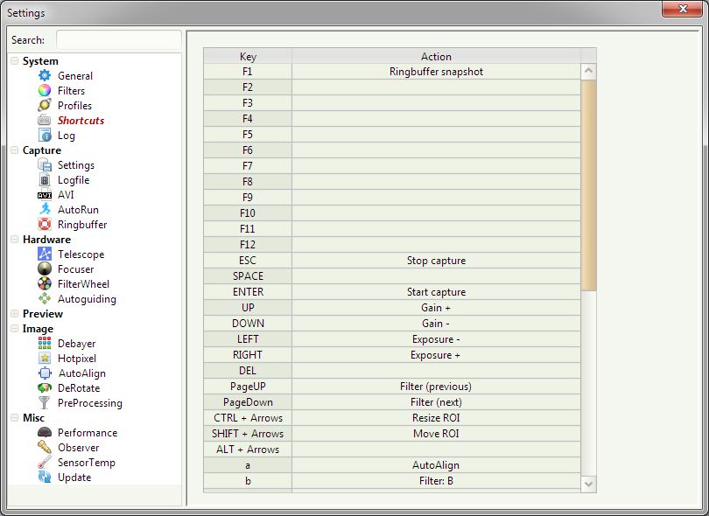Click the Shortcuts keyboard icon
The image size is (709, 516).
45,120
